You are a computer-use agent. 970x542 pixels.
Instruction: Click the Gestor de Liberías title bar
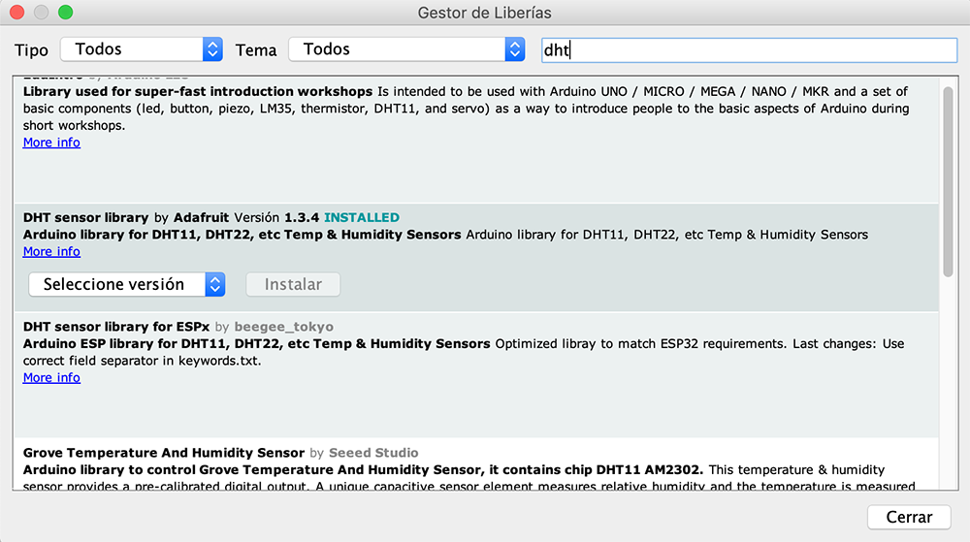click(x=485, y=13)
